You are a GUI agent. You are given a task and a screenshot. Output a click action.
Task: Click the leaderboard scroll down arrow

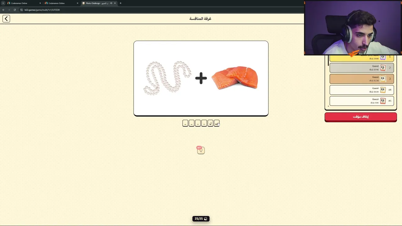pos(328,106)
